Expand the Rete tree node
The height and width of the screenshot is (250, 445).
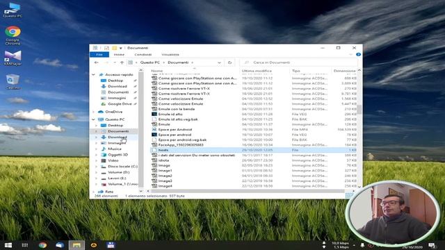(93, 192)
